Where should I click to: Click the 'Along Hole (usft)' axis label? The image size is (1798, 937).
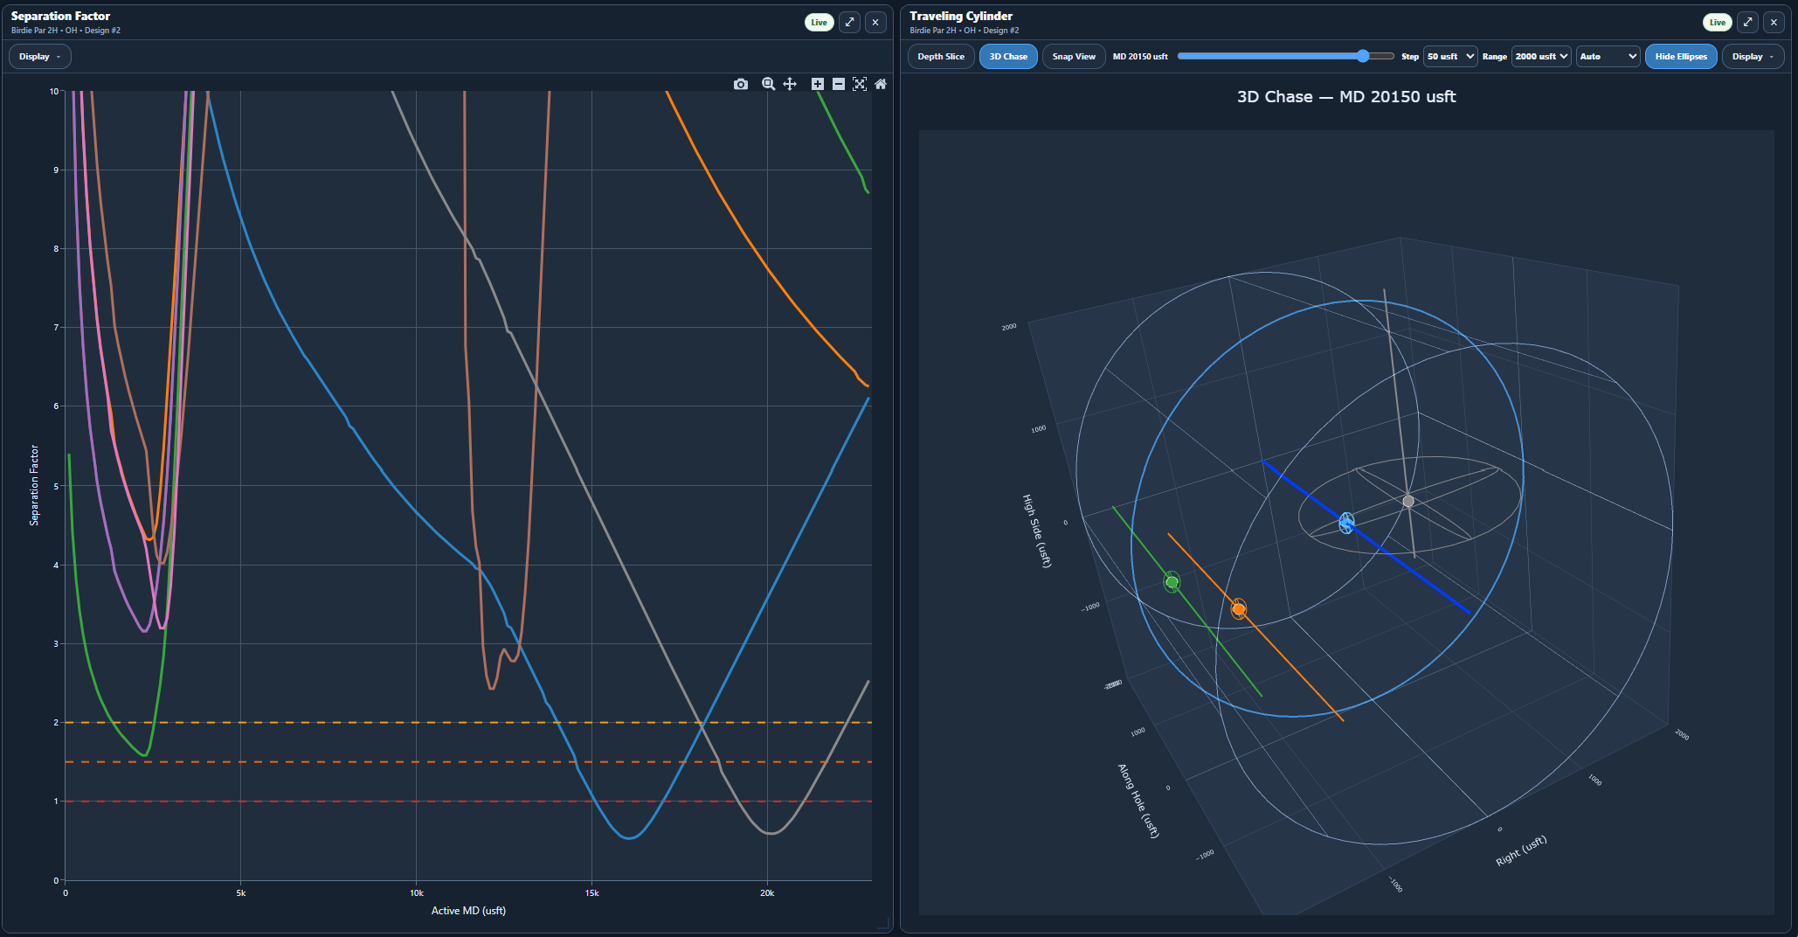point(1138,801)
